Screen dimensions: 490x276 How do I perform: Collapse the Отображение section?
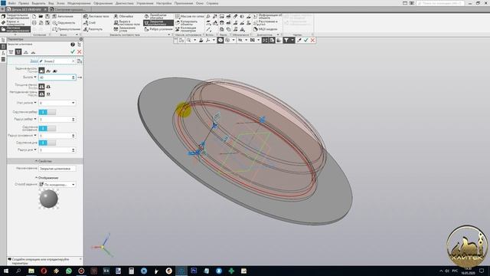[x=46, y=178]
